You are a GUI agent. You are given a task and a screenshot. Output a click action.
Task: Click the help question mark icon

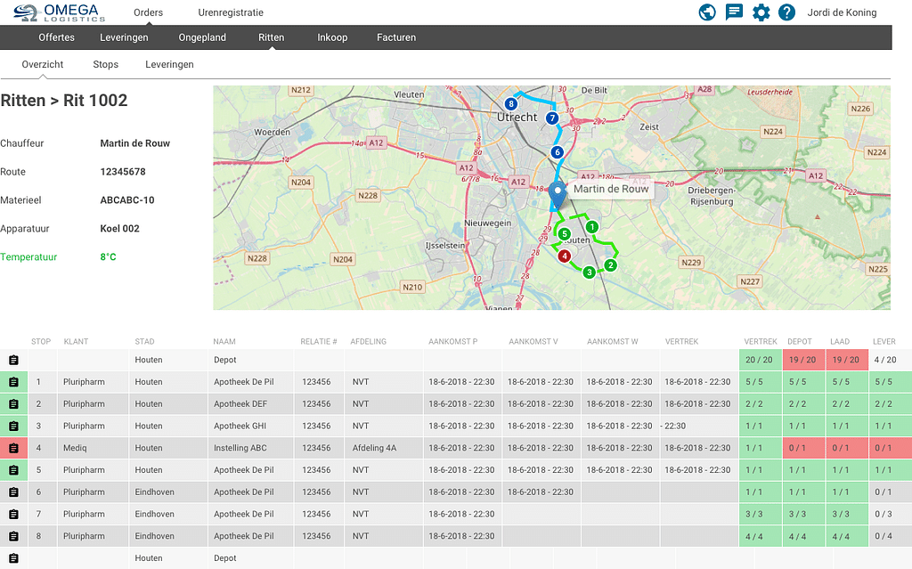tap(786, 12)
